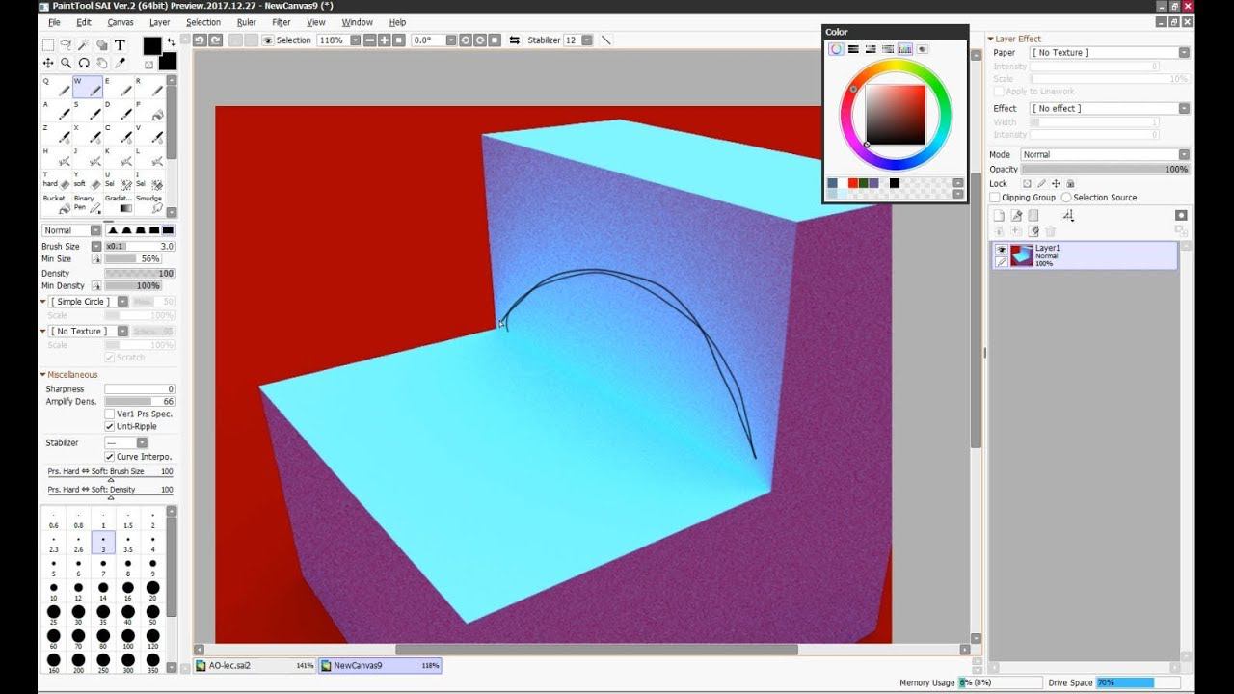
Task: Click the Redo button in the toolbar
Action: click(x=216, y=40)
